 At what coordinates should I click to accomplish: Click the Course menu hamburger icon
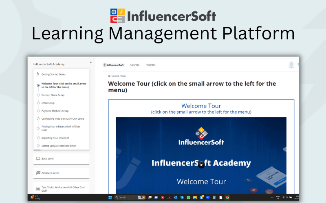point(109,76)
